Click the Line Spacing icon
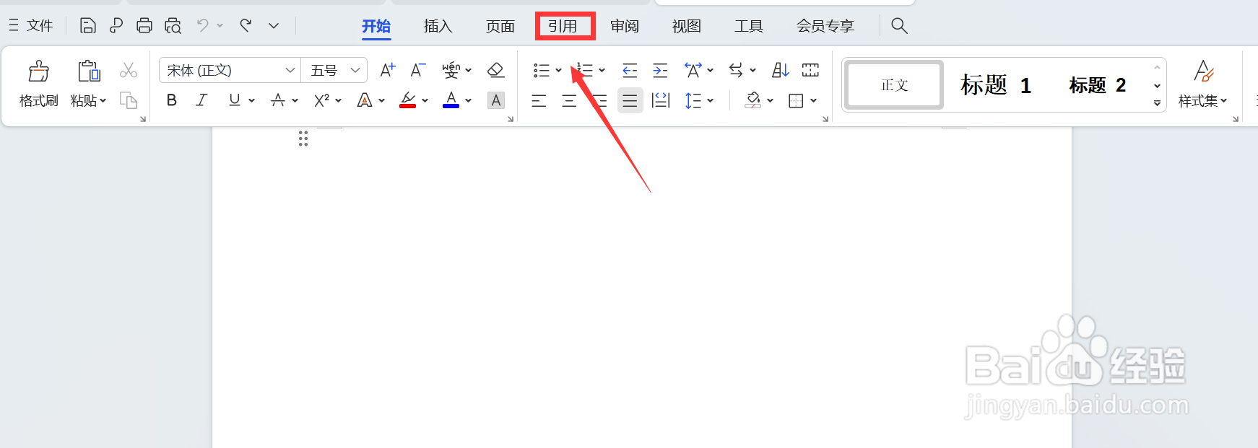This screenshot has width=1258, height=448. pyautogui.click(x=693, y=101)
